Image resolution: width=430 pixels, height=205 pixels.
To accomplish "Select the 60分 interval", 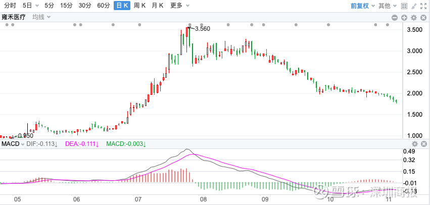I will click(x=103, y=6).
